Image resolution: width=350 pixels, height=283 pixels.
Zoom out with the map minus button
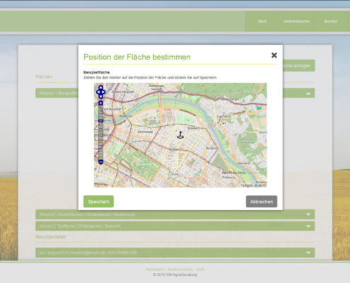[100, 162]
